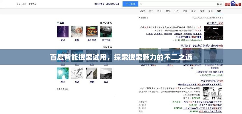Open the red-haired woman thumbnail
Screen dimensions: 242x114
77,31
